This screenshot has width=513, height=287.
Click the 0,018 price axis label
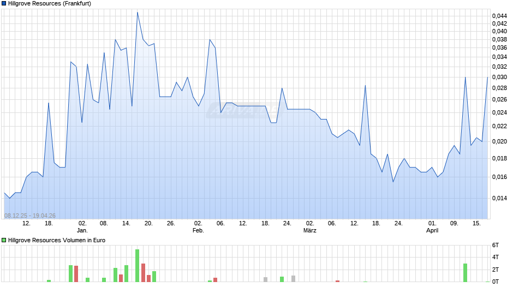click(x=499, y=158)
